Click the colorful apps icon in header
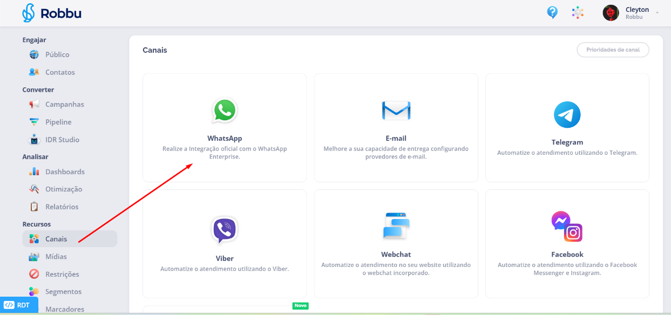671x315 pixels. point(578,12)
